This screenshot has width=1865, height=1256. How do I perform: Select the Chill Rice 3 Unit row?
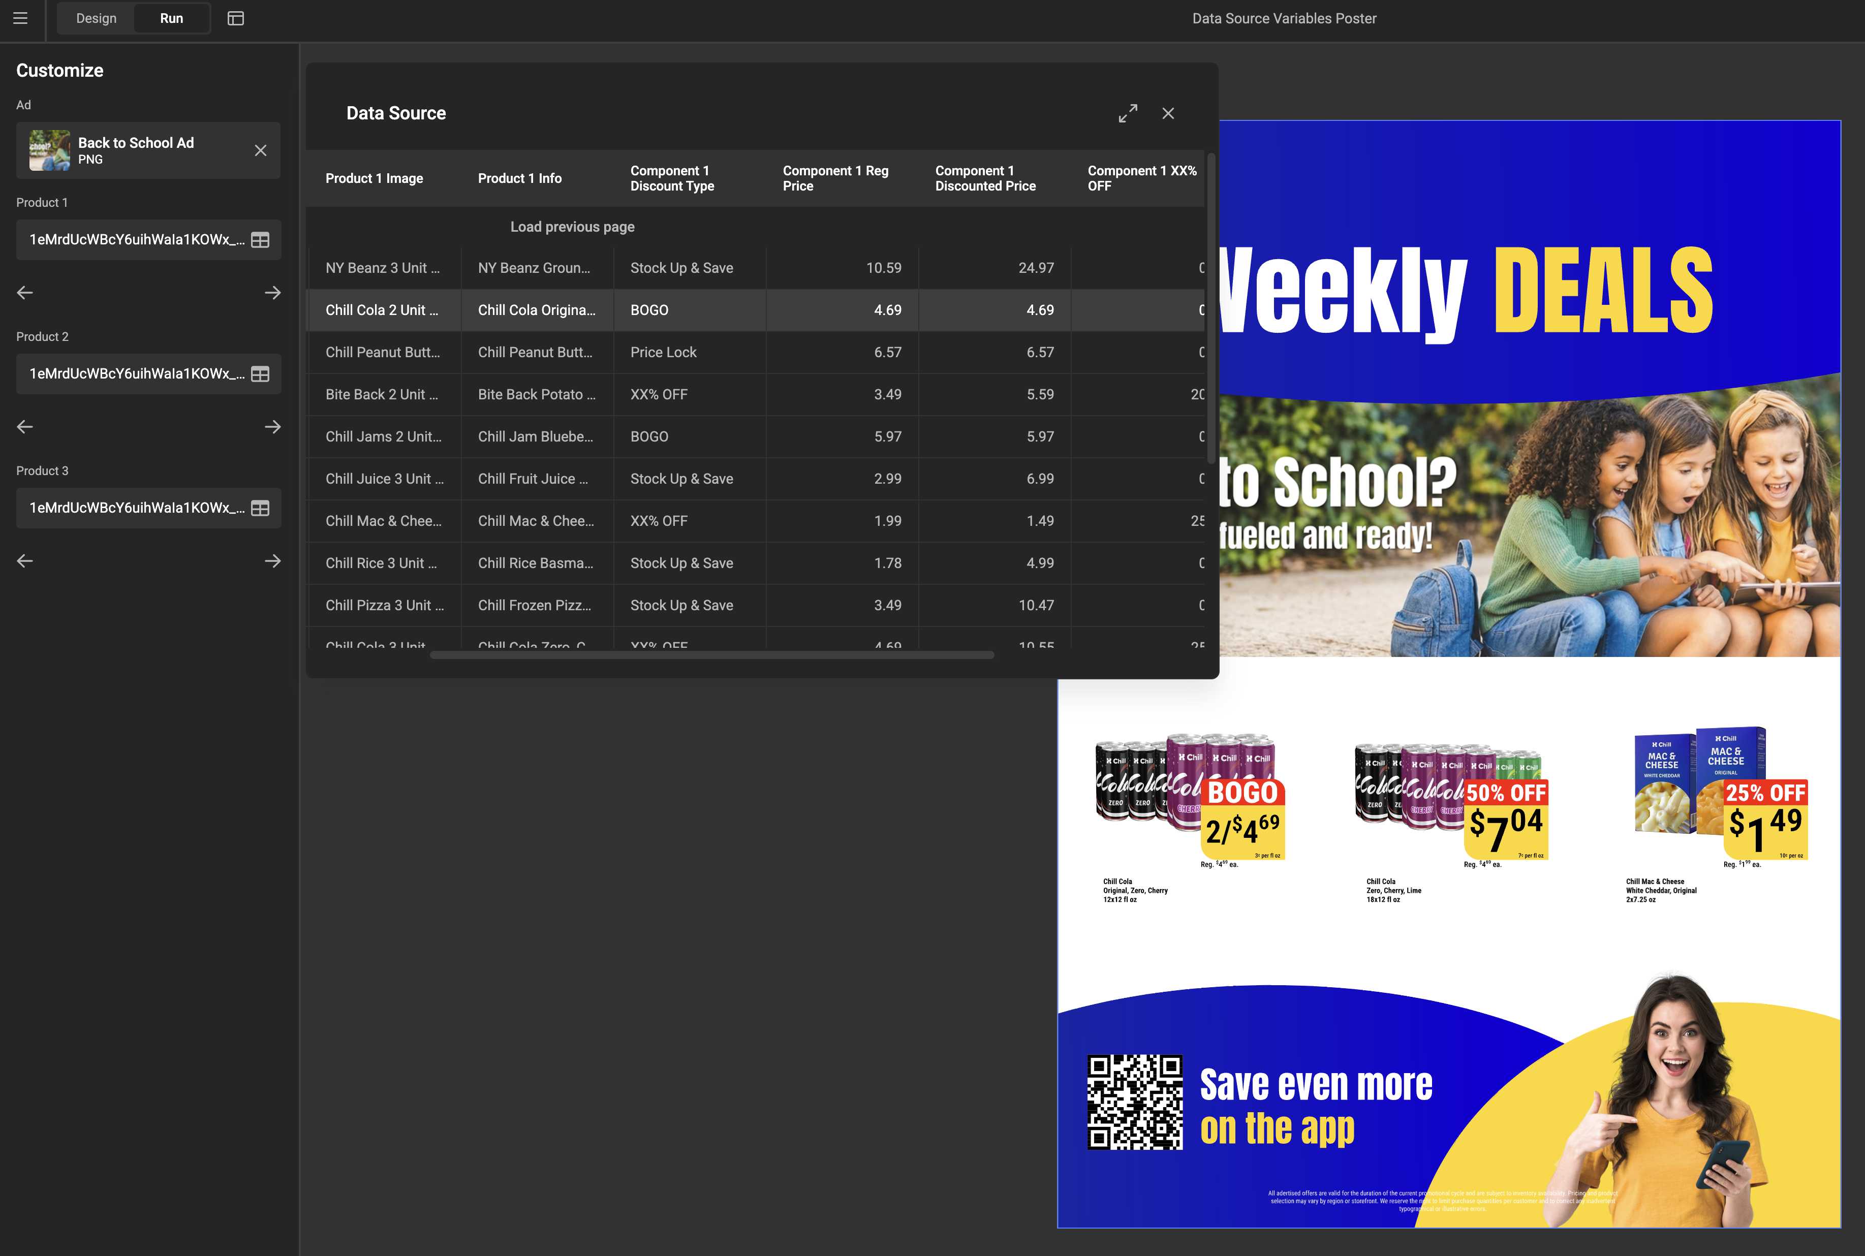tap(756, 563)
